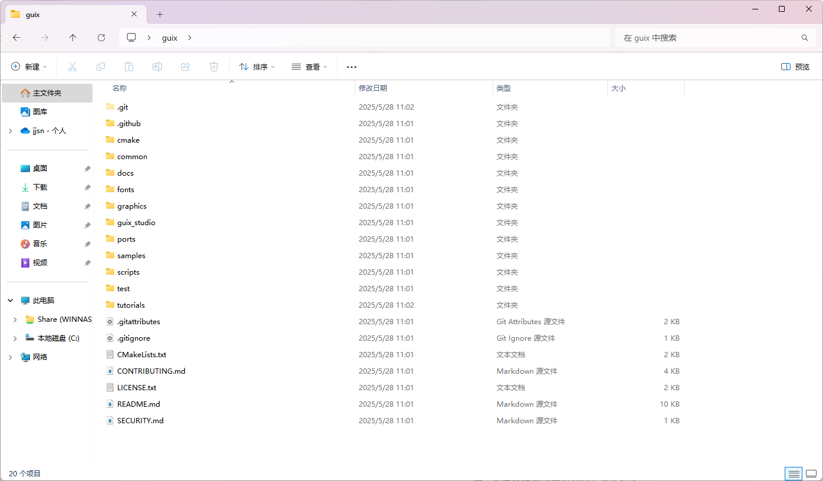
Task: Open the 新建 new item button
Action: pos(29,67)
